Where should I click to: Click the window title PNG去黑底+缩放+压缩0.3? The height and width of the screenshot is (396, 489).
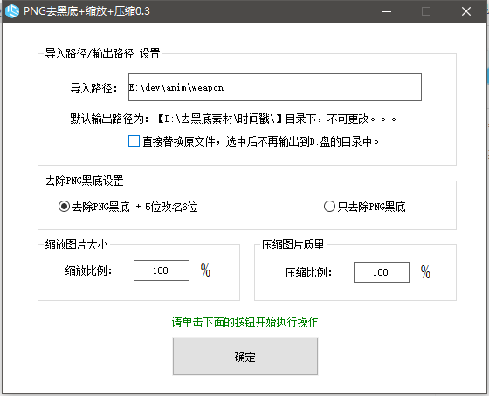click(x=86, y=11)
